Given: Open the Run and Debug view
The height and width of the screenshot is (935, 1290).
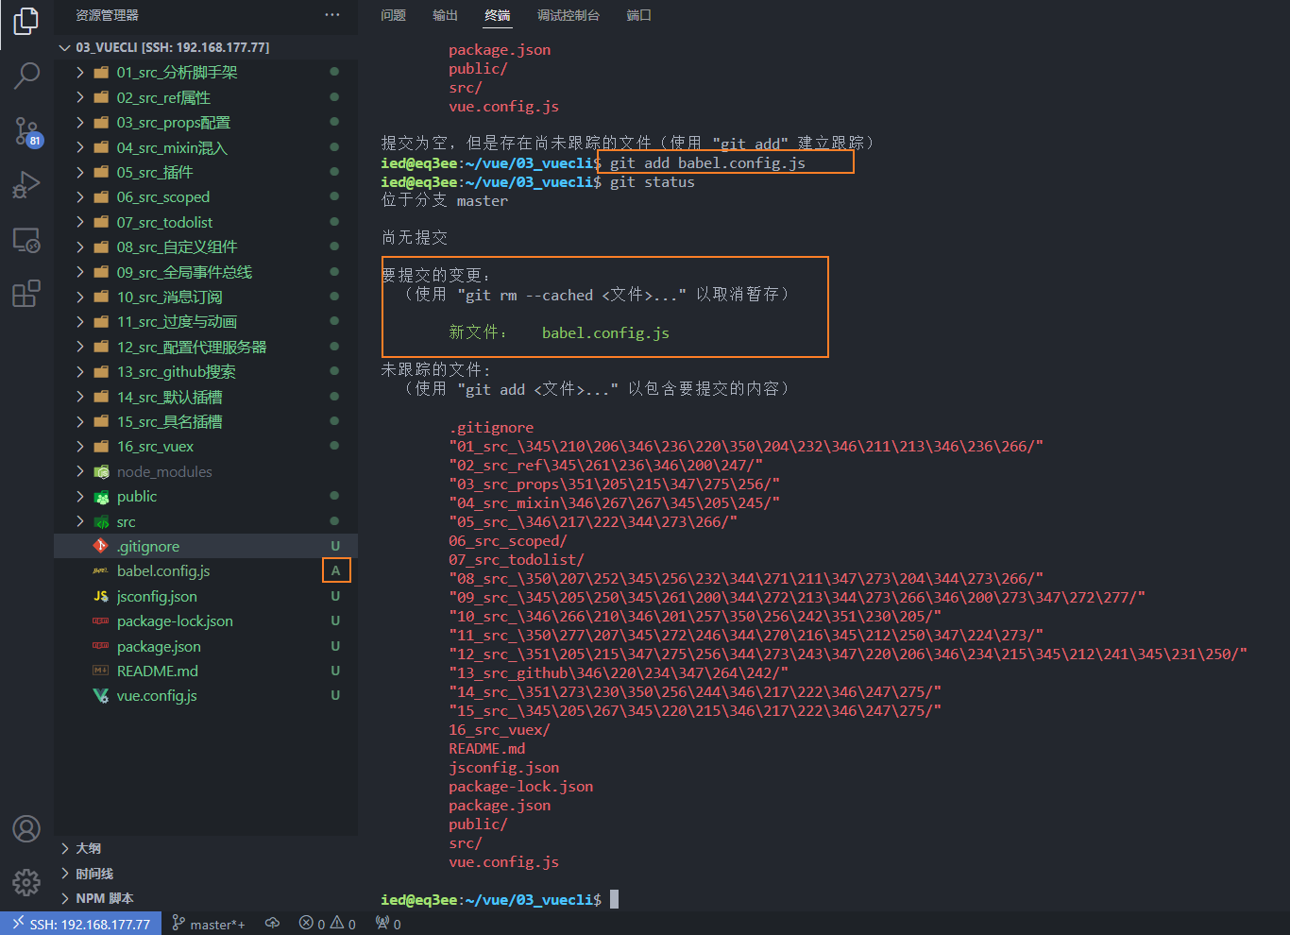Looking at the screenshot, I should tap(26, 185).
